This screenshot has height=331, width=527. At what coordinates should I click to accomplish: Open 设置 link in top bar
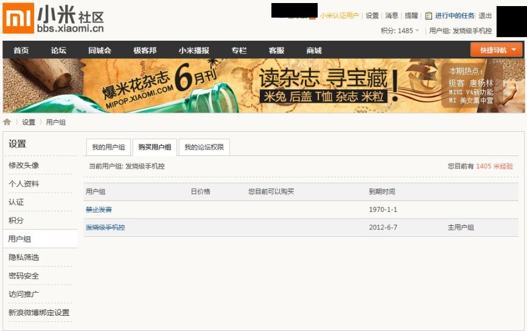(372, 16)
